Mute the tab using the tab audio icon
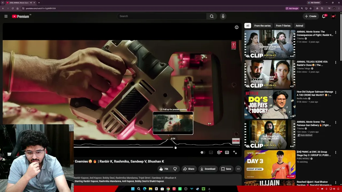Viewport: 342px width, 192px height. click(31, 3)
